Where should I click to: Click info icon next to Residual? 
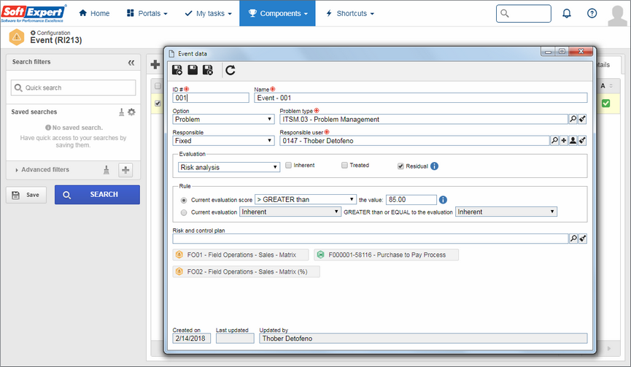coord(434,166)
